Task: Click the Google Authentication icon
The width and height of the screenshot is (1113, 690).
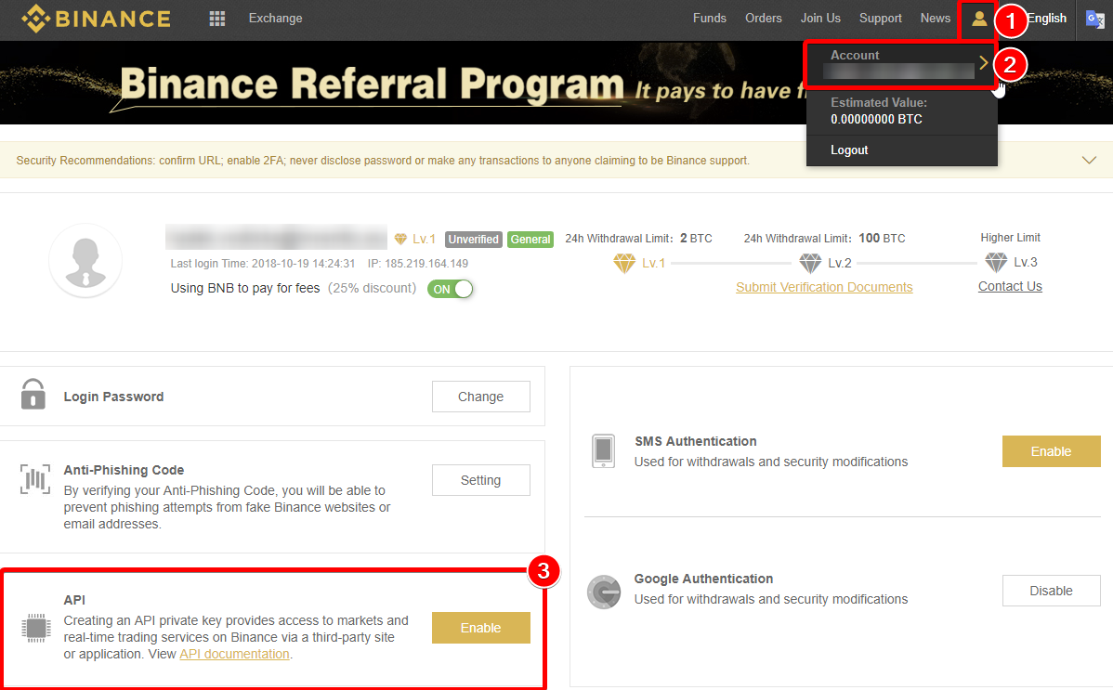Action: point(604,592)
